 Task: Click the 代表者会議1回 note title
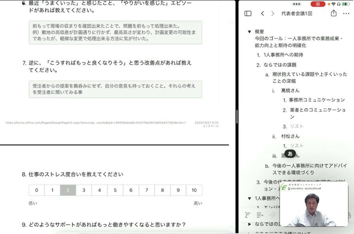coord(297,14)
